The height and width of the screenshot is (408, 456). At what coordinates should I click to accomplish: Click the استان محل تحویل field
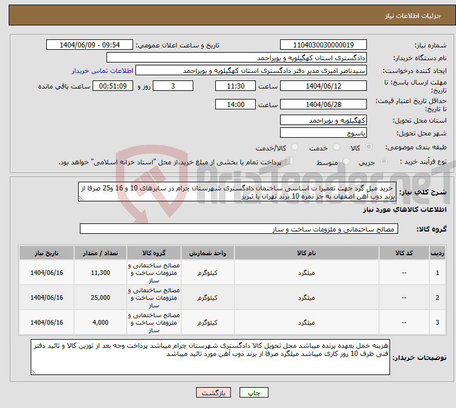click(323, 120)
